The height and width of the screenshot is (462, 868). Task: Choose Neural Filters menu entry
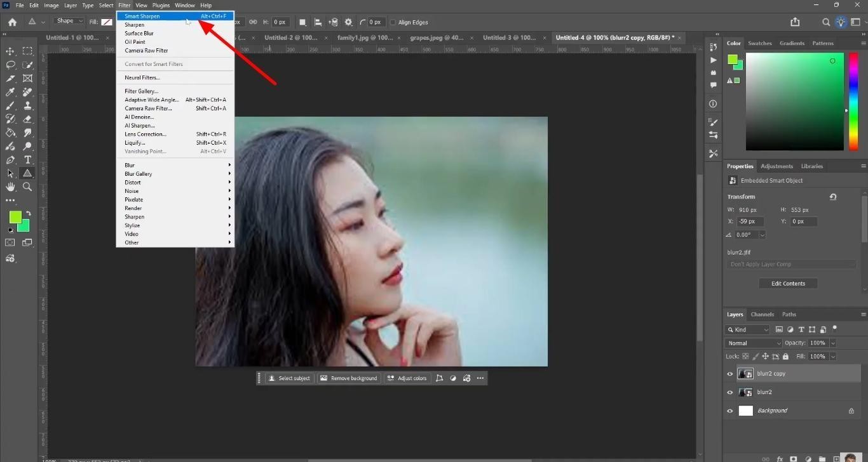click(175, 77)
